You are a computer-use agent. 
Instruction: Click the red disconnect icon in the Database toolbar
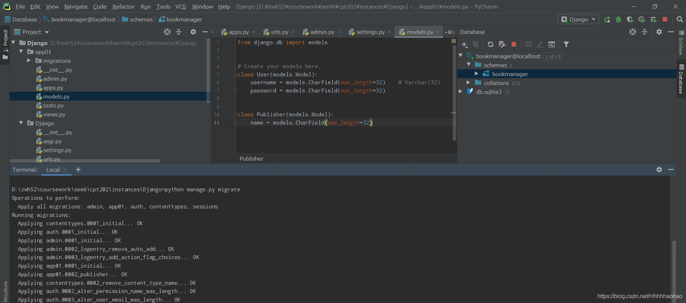pyautogui.click(x=514, y=44)
